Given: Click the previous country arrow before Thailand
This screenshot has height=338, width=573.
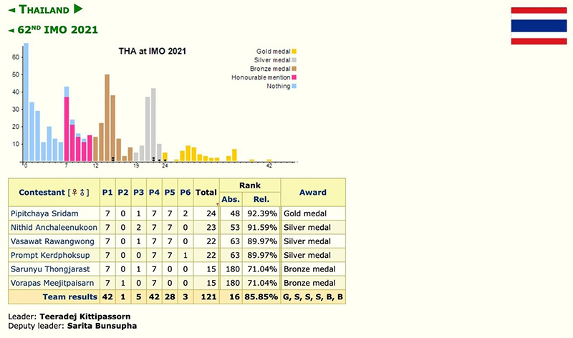Looking at the screenshot, I should [11, 10].
